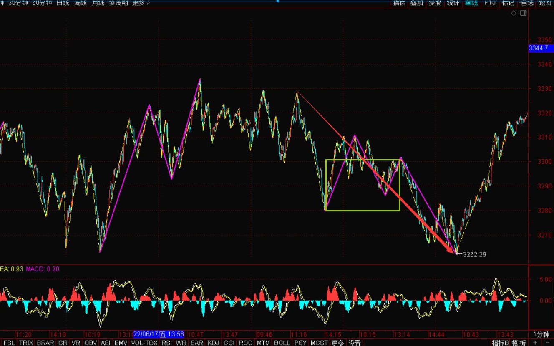Click the 09:46 time axis label

tap(264, 334)
